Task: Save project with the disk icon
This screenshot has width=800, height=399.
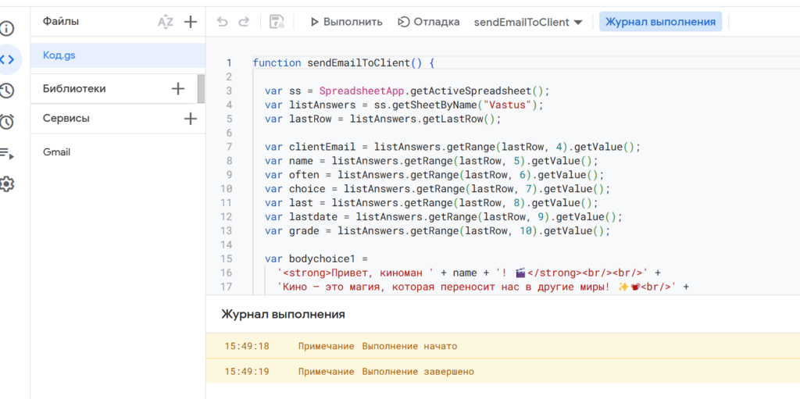Action: point(277,22)
